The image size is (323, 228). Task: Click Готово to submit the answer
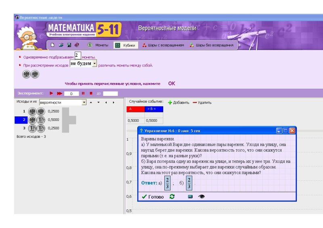[153, 197]
